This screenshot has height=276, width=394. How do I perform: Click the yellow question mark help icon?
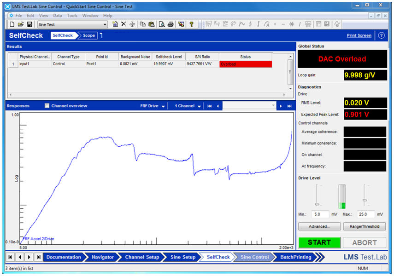tap(191, 24)
